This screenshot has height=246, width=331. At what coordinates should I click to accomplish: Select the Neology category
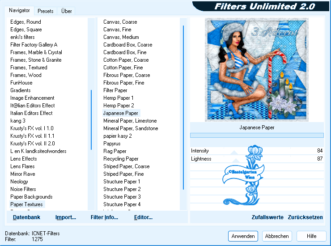[19, 182]
